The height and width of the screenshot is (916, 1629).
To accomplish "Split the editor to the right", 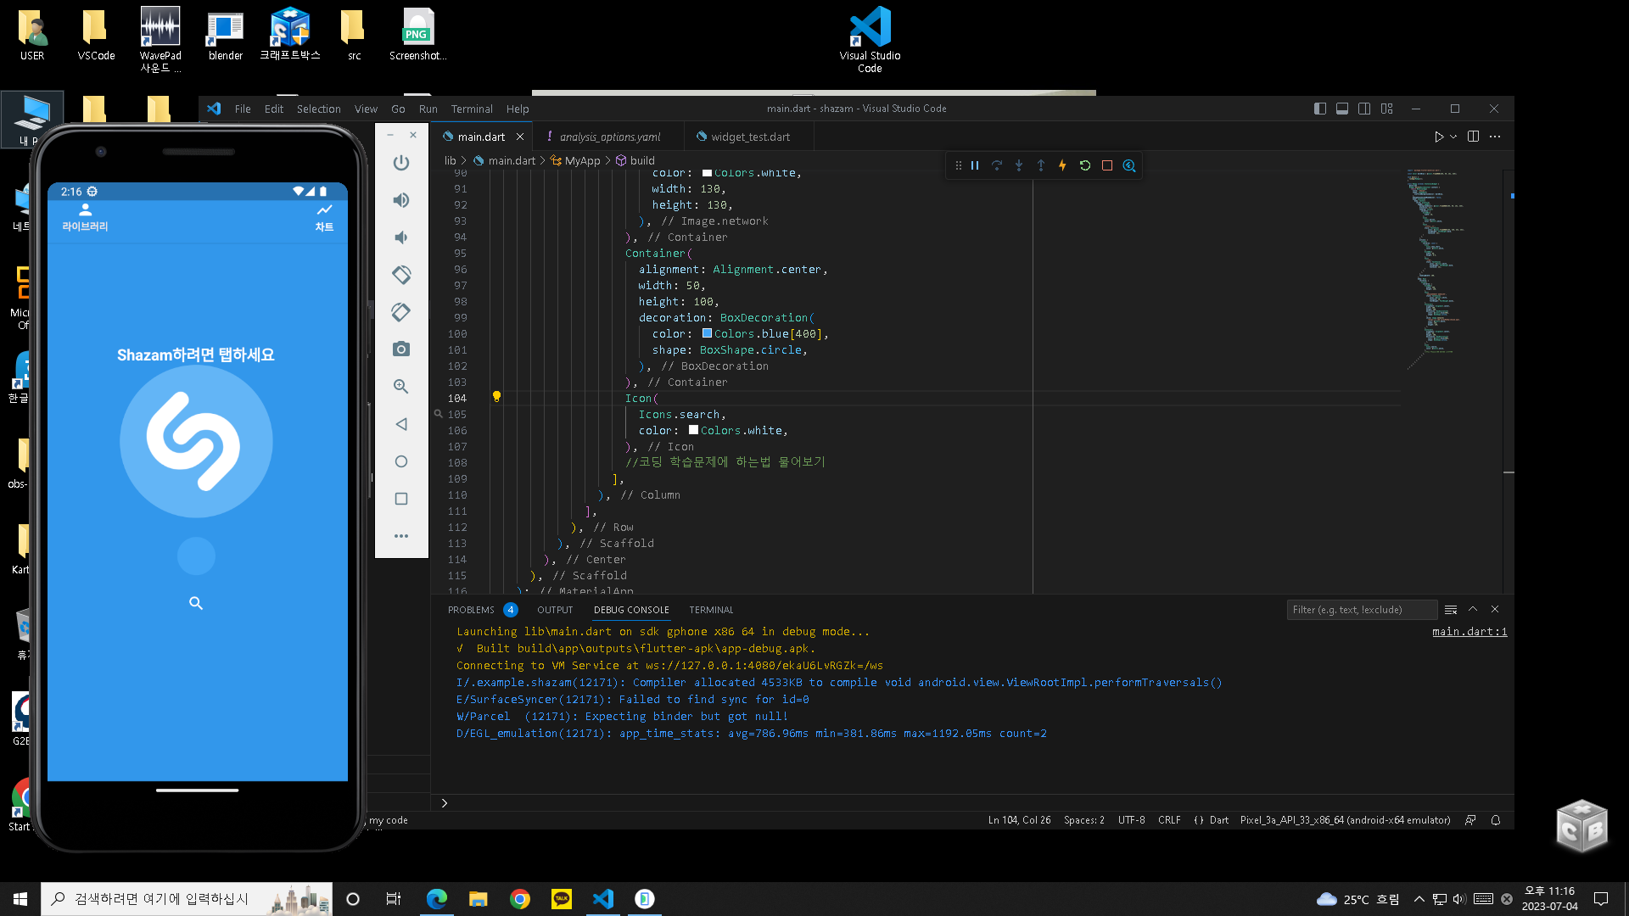I will tap(1473, 137).
